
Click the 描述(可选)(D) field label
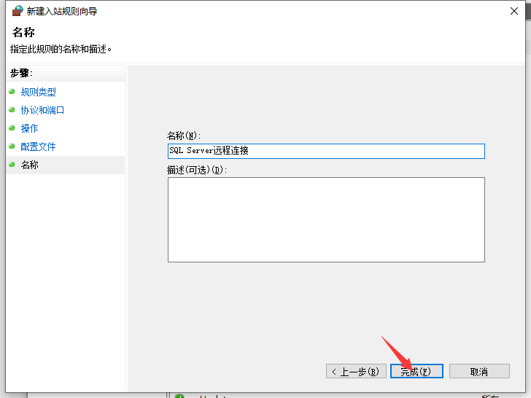(x=197, y=170)
